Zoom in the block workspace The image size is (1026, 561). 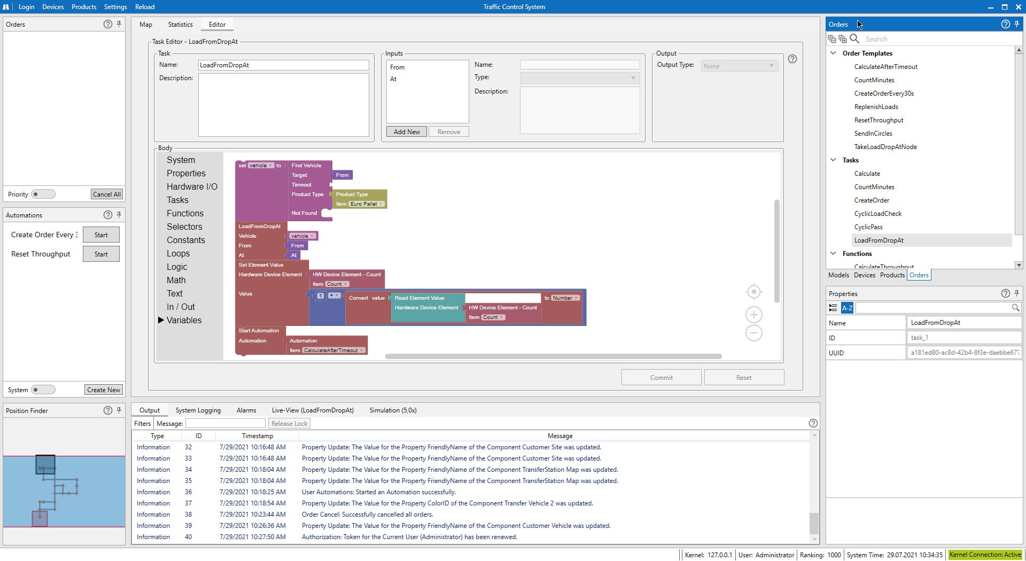click(x=754, y=315)
